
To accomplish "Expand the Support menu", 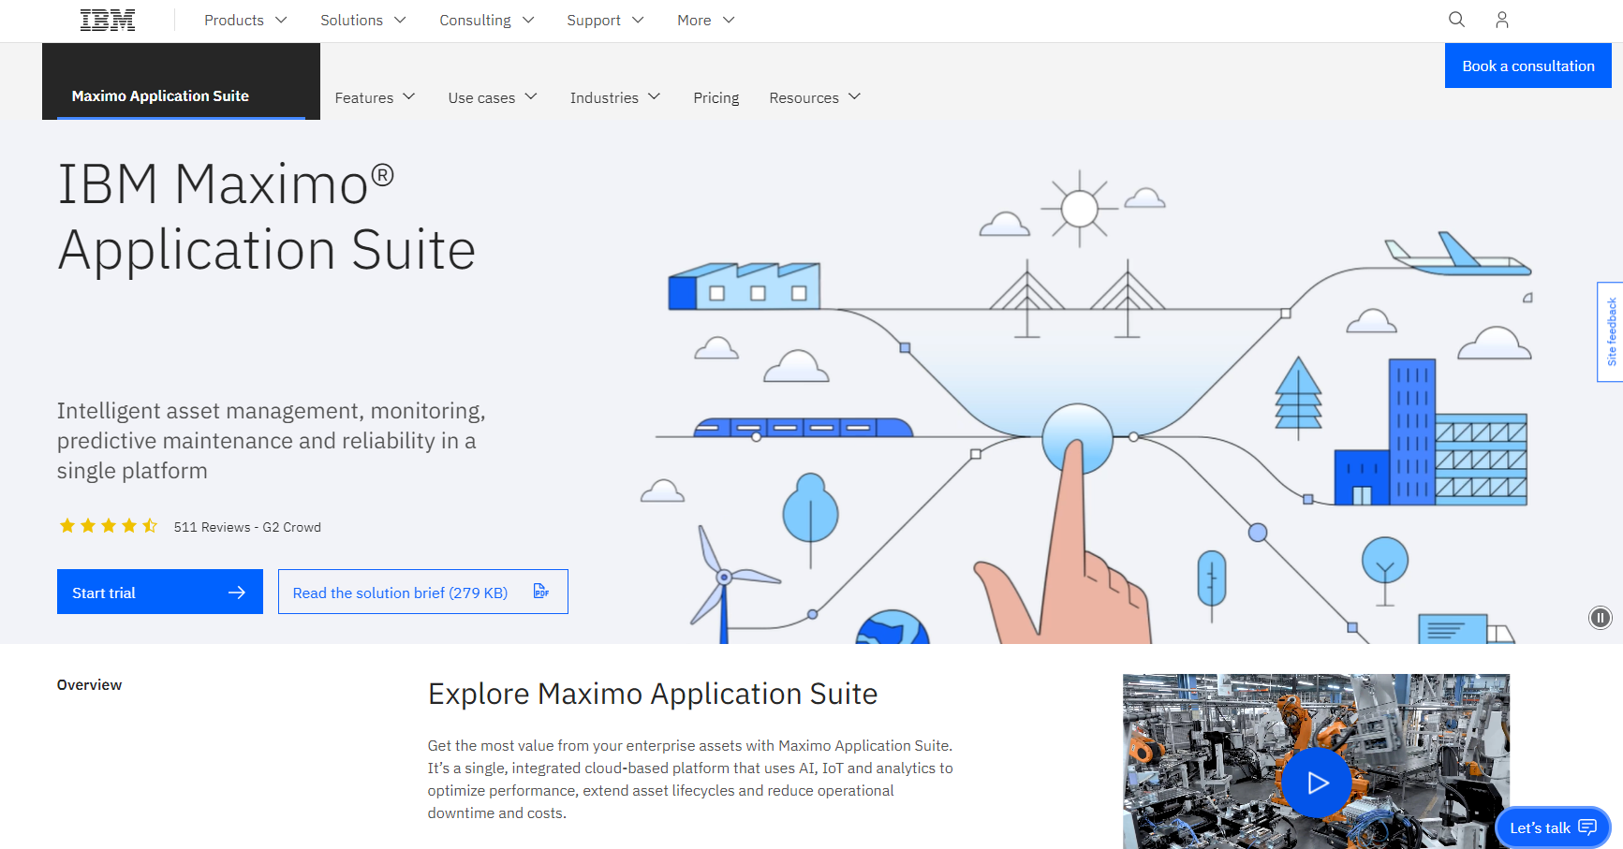I will pos(605,20).
